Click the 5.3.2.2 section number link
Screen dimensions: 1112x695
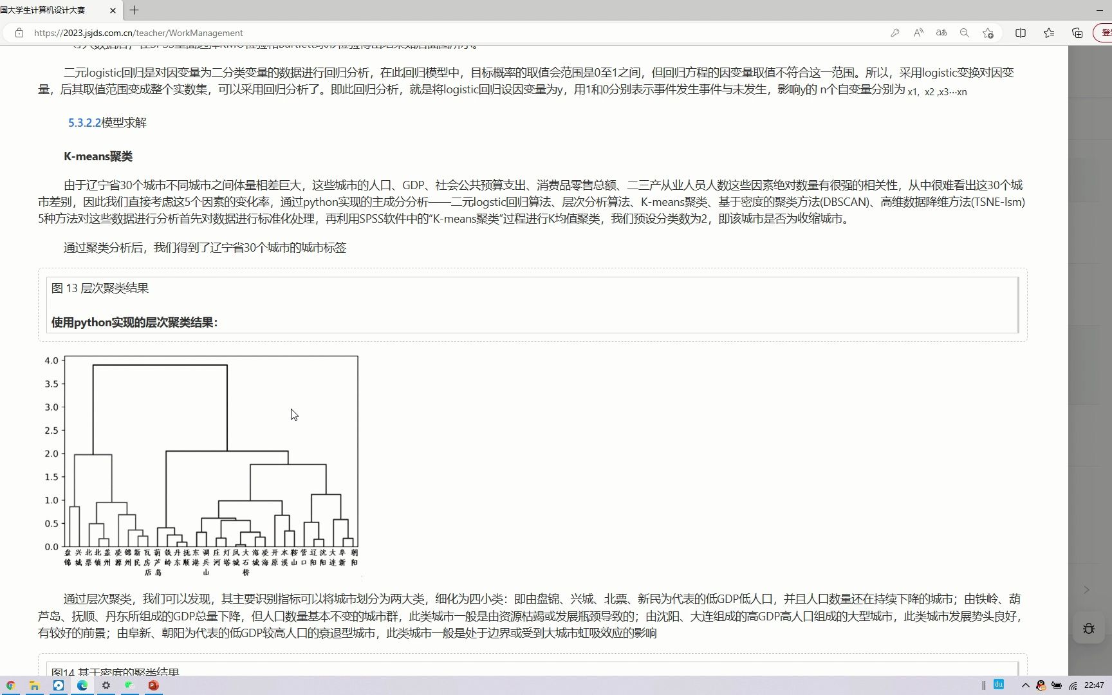click(x=85, y=122)
